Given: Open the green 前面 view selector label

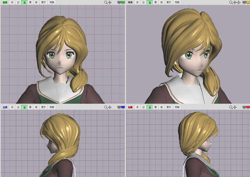Looking at the screenshot, I should click(5, 2).
